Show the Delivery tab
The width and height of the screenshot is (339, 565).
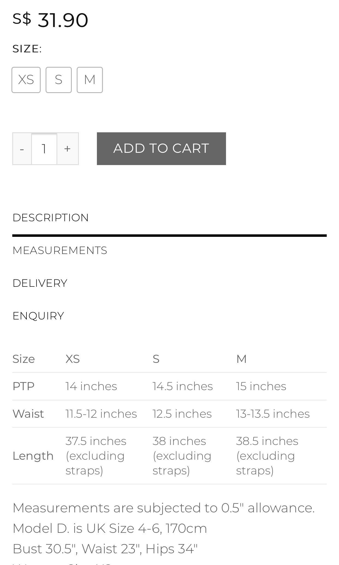tap(40, 283)
